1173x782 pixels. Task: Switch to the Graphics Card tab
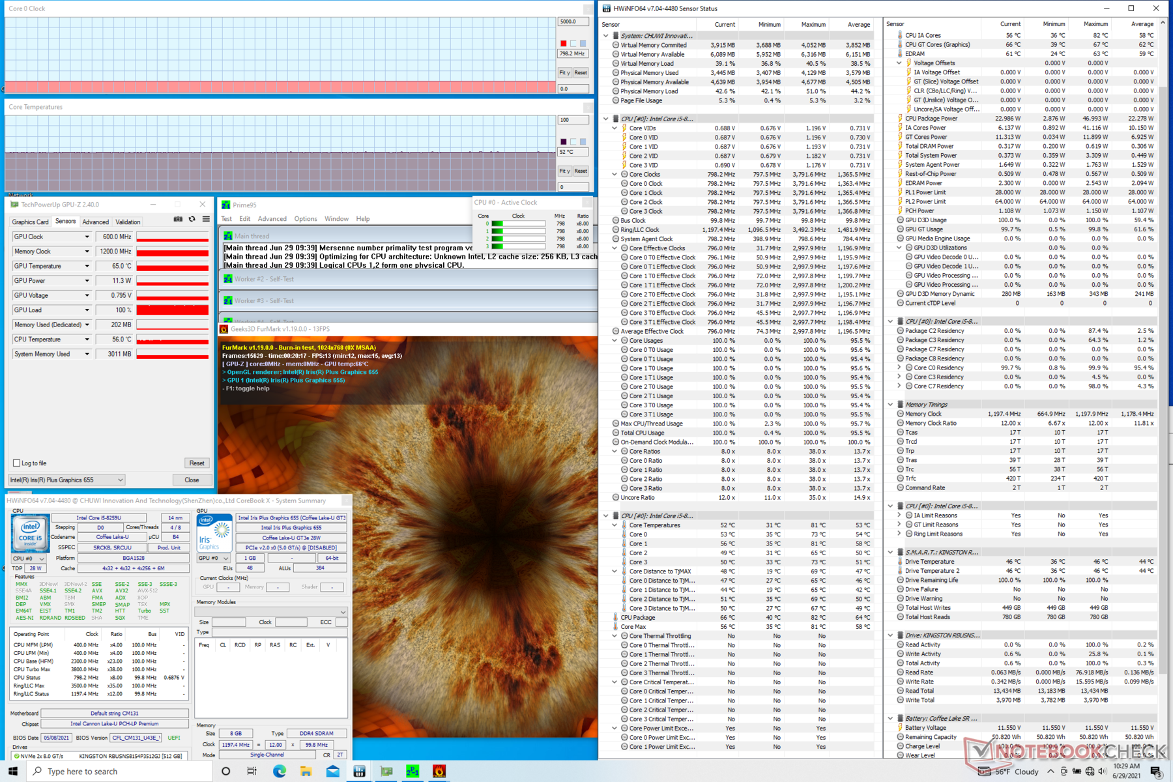pos(30,222)
